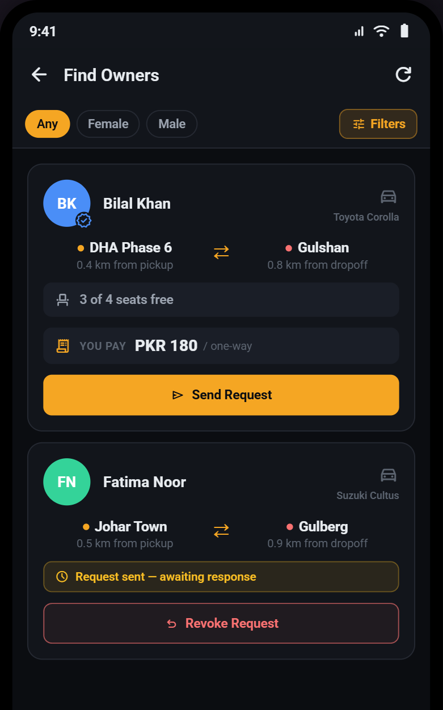
Task: Click the swap arrows between Johar Town and Gulberg
Action: (221, 531)
